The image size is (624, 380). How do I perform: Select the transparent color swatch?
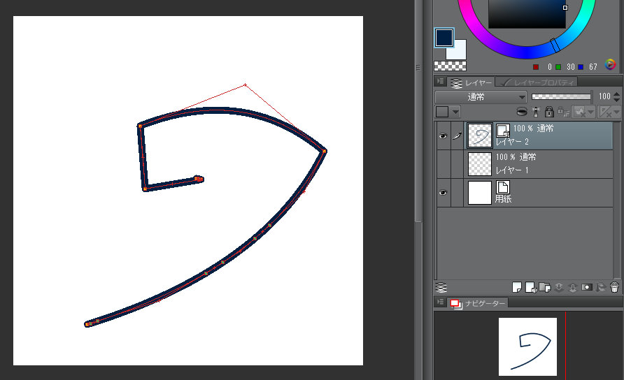click(451, 66)
